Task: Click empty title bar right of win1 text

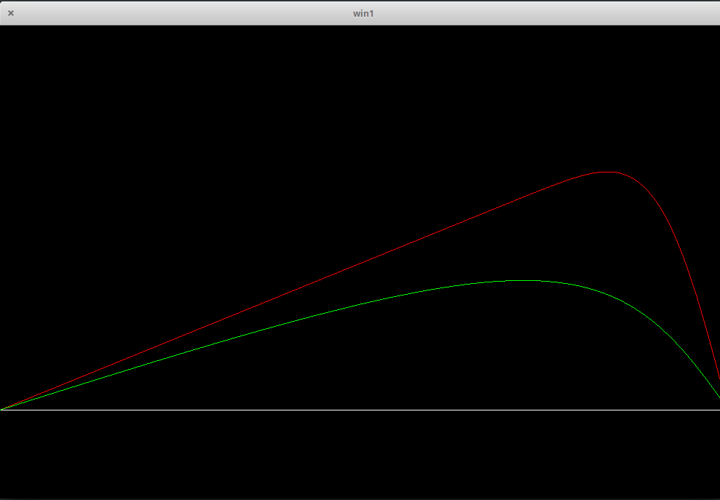Action: tap(546, 13)
